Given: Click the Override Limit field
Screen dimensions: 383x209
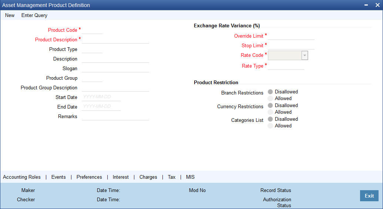Looking at the screenshot, I should pos(291,36).
